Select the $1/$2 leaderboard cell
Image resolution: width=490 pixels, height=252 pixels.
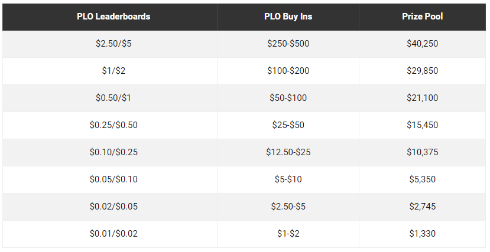point(110,71)
